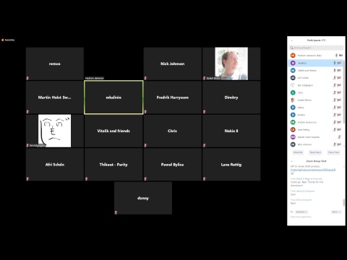The height and width of the screenshot is (260, 347).
Task: Open the GitHub link in chat
Action: pyautogui.click(x=313, y=171)
